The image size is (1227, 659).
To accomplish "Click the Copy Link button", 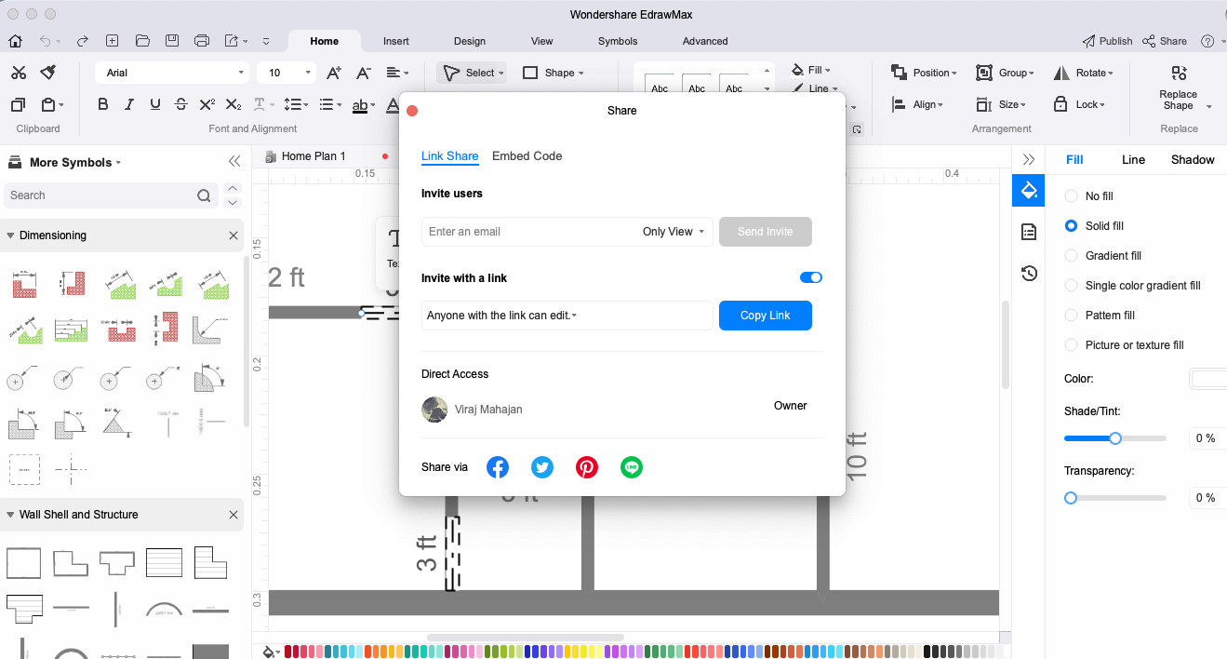I will (765, 316).
